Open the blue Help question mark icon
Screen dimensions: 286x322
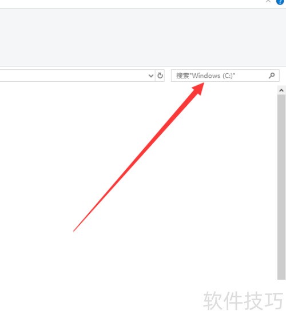(x=280, y=2)
